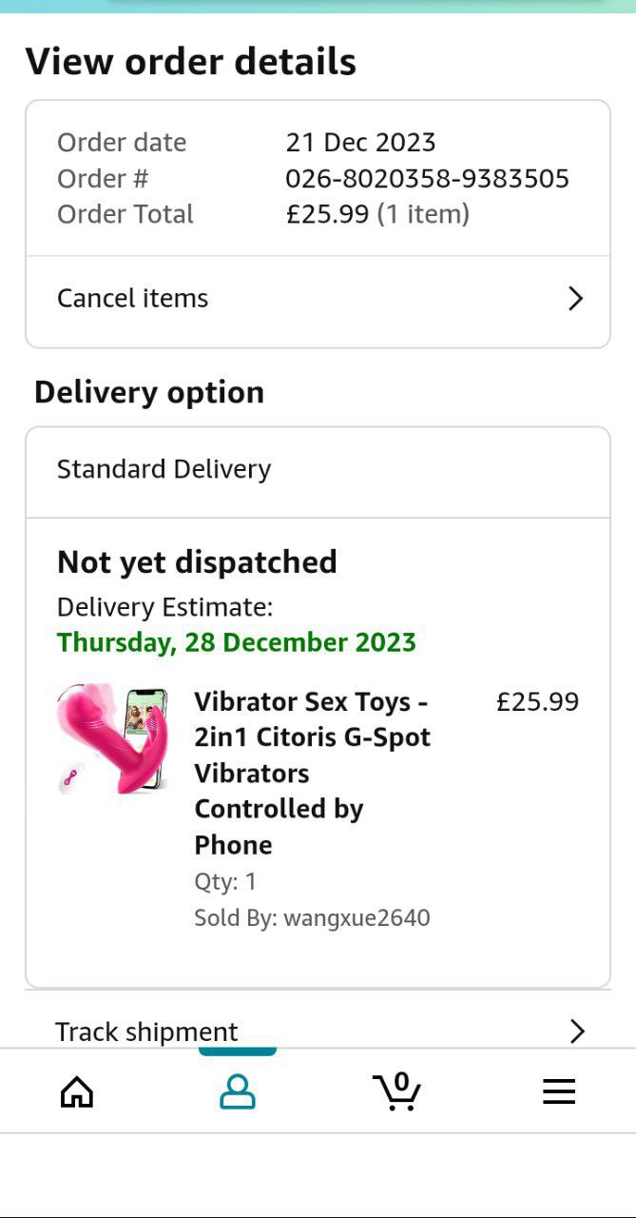Image resolution: width=636 pixels, height=1218 pixels.
Task: Tap the £25.99 item price
Action: (x=537, y=702)
